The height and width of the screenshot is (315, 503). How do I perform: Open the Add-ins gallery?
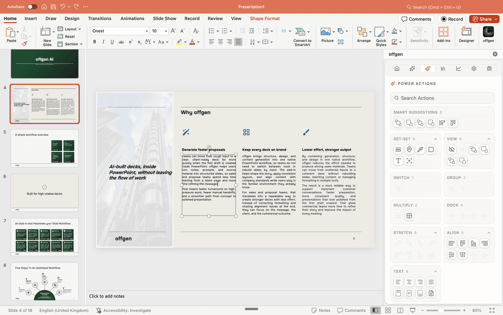point(443,36)
